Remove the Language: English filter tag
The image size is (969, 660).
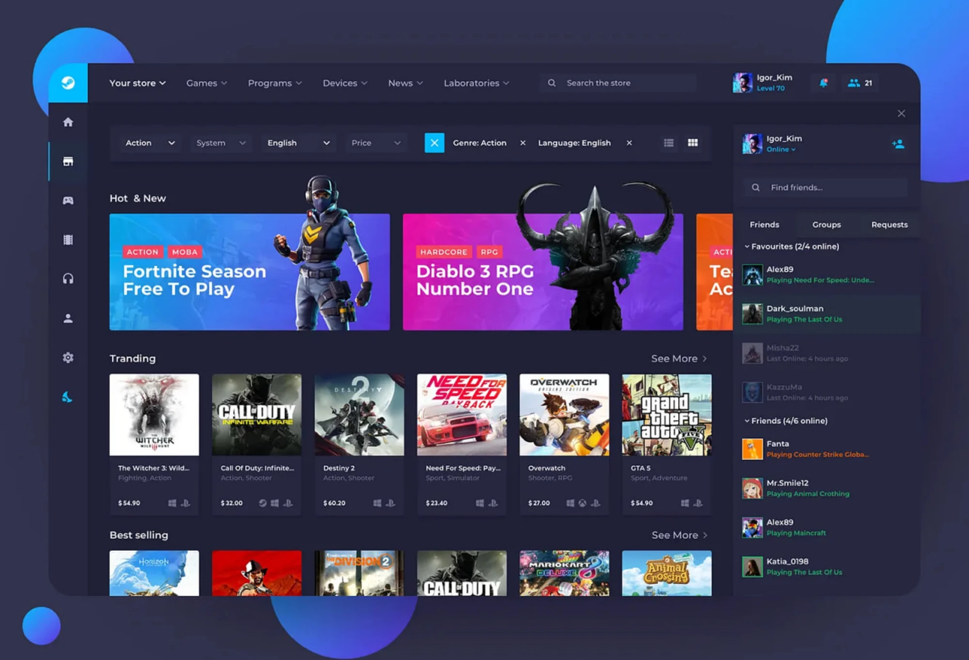(629, 143)
